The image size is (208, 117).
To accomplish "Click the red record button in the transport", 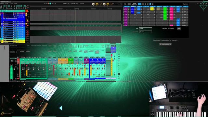I will 48,4.
